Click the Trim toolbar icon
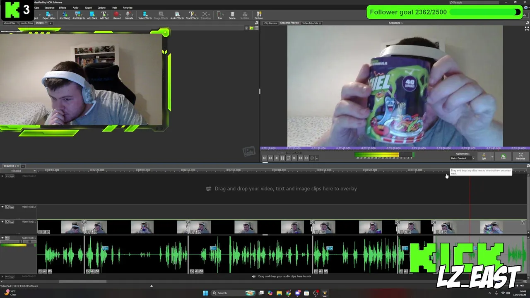530x298 pixels. (220, 16)
